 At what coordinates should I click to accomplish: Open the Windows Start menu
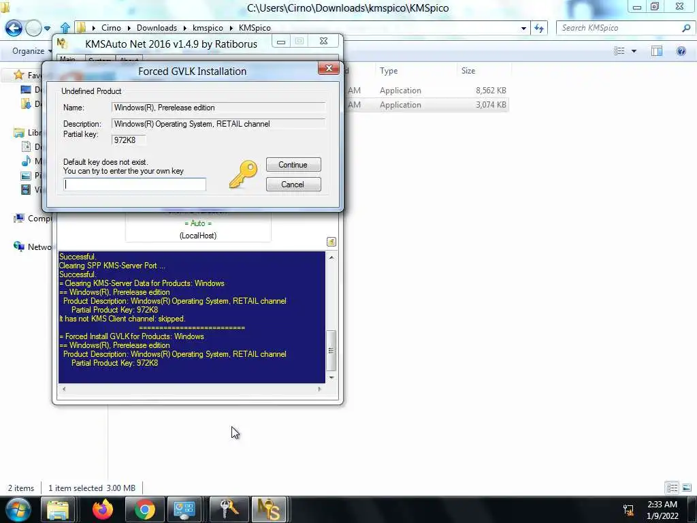[x=18, y=509]
